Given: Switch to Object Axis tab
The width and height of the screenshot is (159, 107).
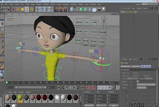Looking at the screenshot, I should [135, 66].
